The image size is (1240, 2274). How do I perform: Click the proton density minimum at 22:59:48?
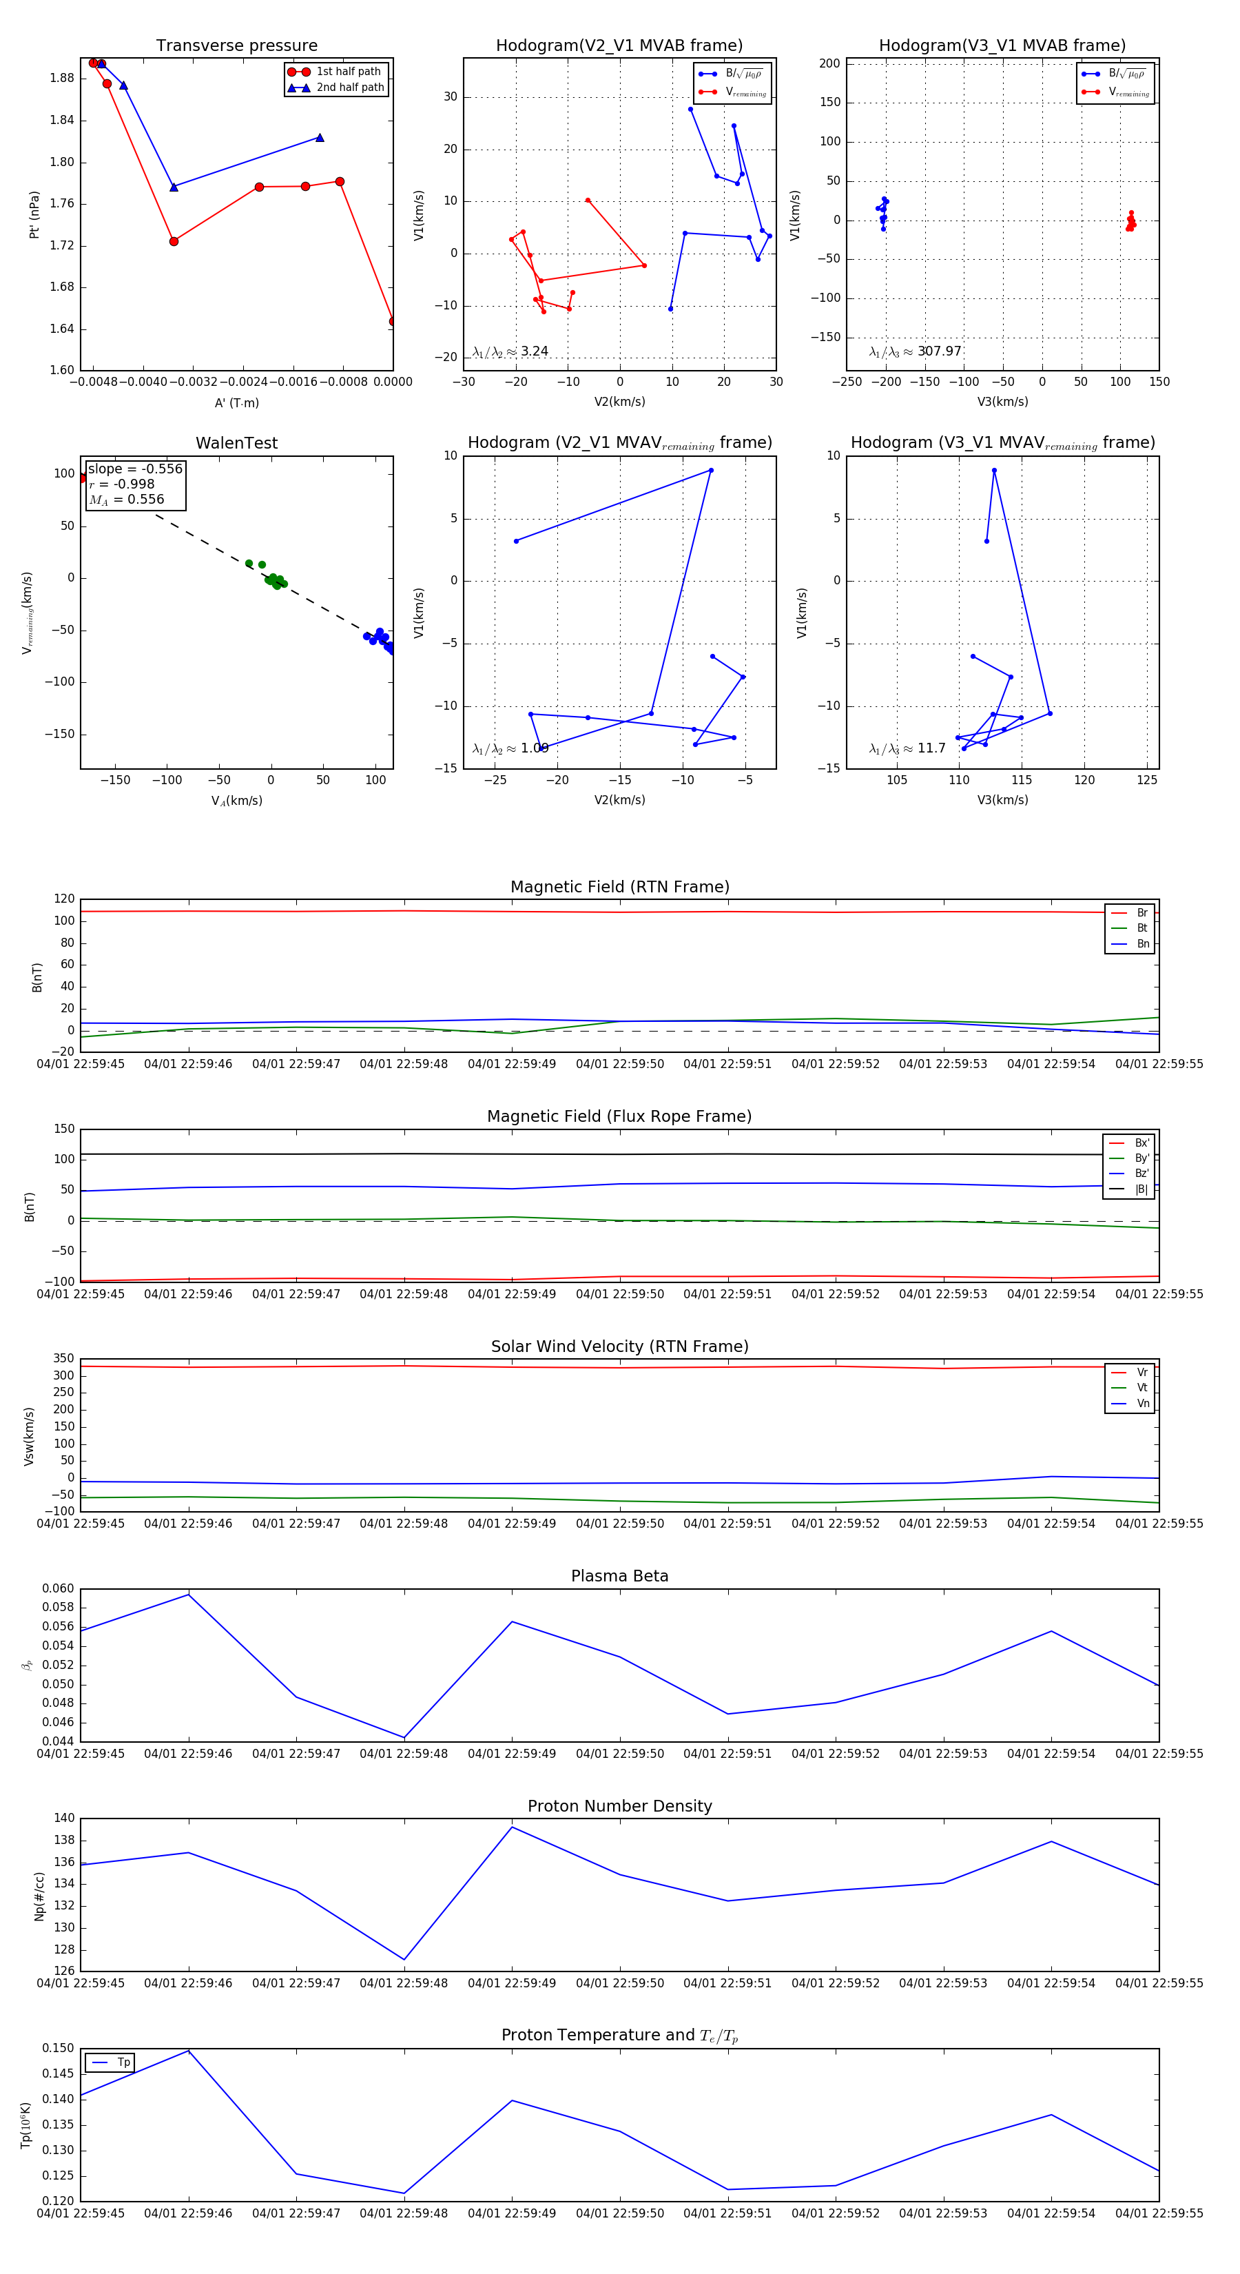(x=404, y=1960)
